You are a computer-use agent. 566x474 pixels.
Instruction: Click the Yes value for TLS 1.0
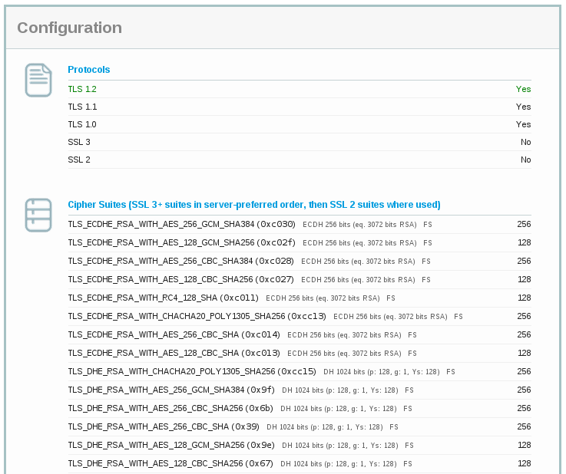[524, 124]
